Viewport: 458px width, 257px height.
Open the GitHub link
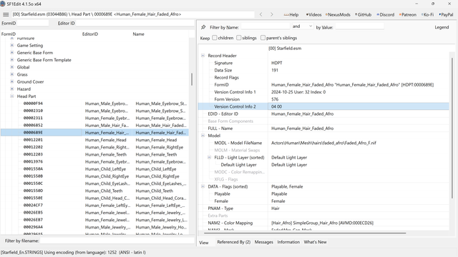(x=364, y=14)
